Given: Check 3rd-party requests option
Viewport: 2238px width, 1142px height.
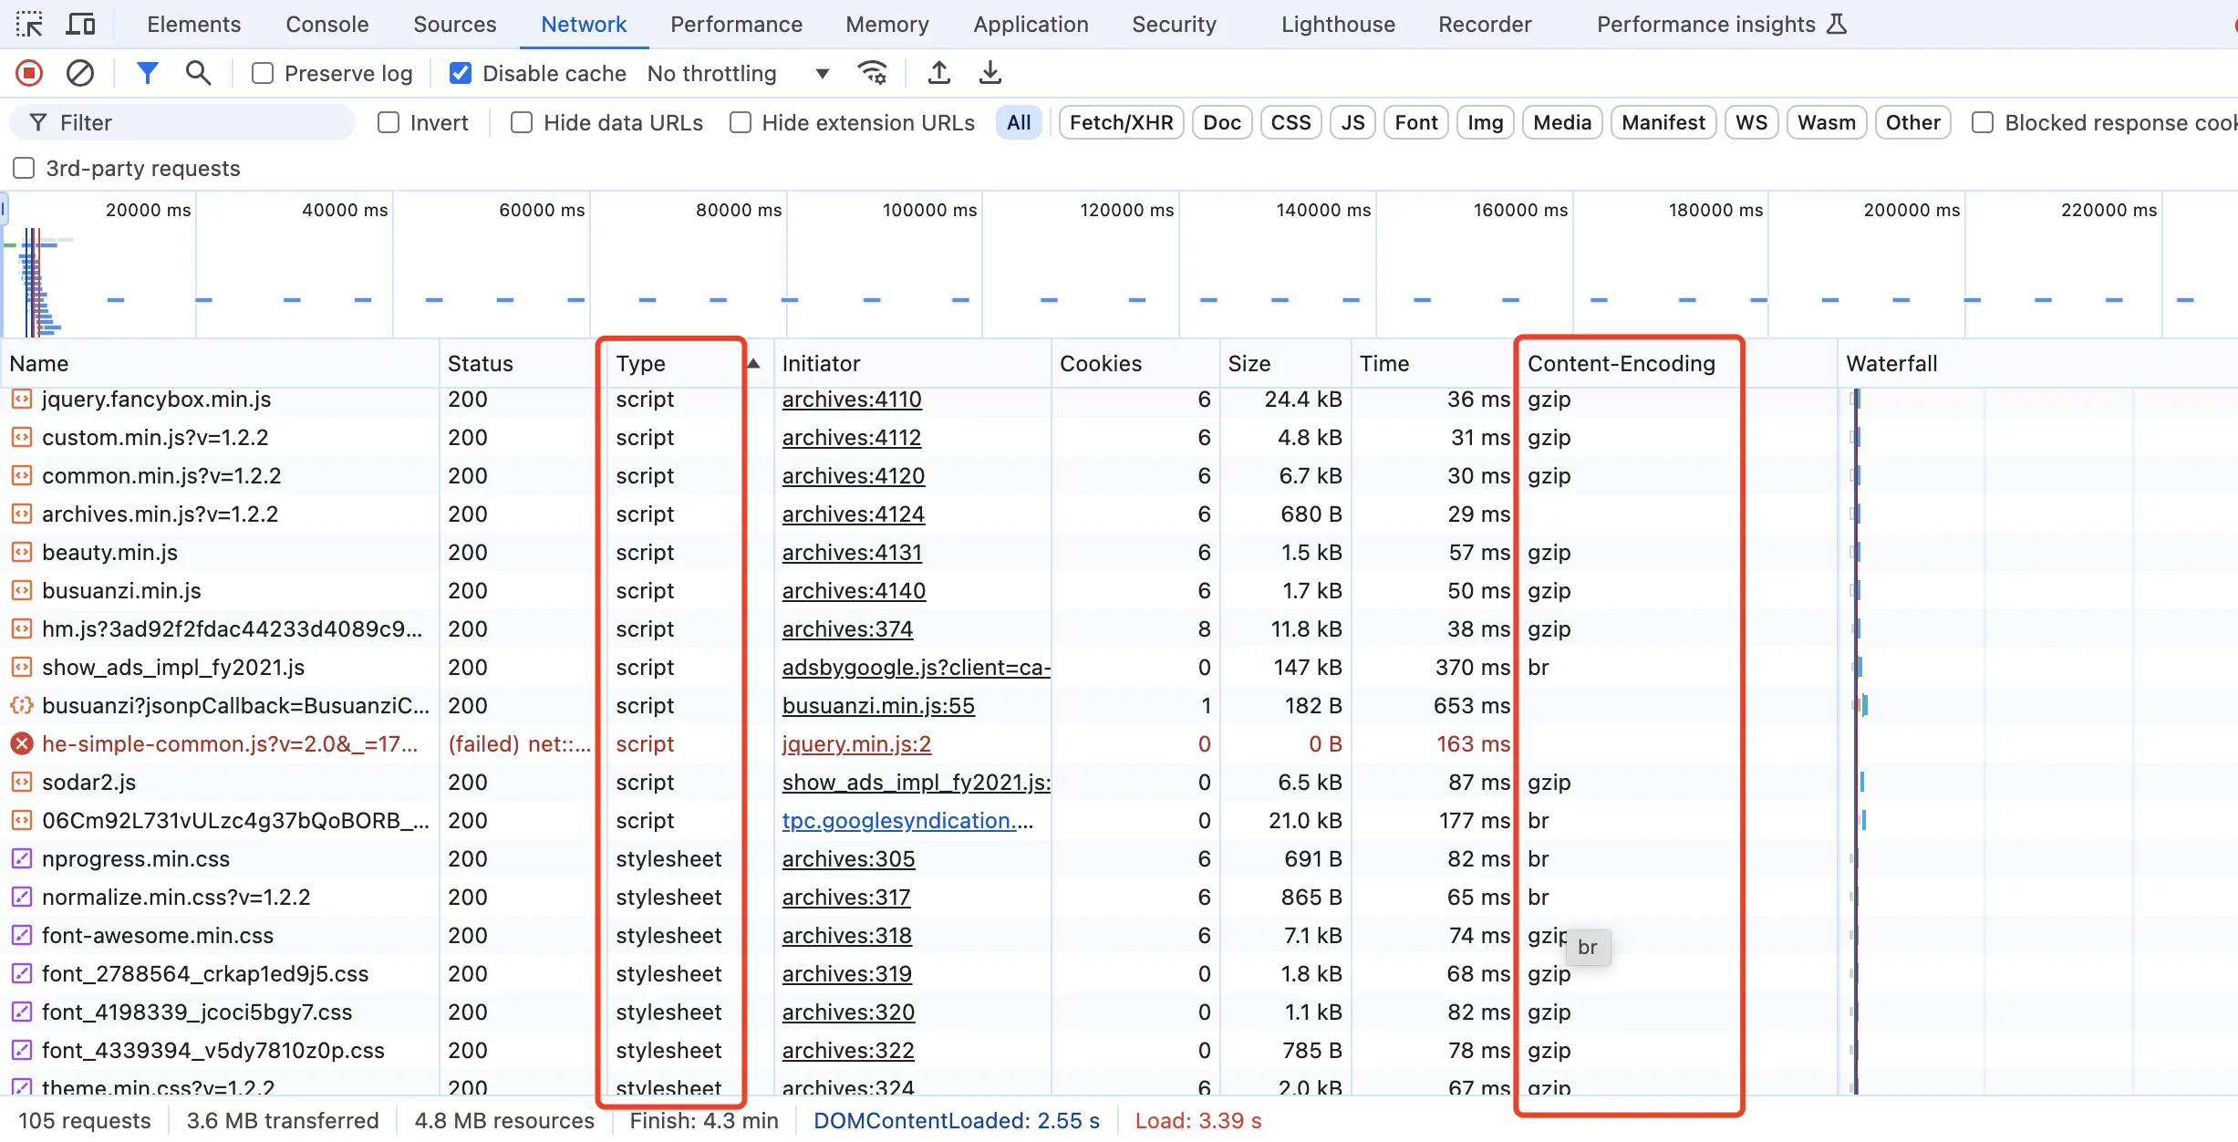Looking at the screenshot, I should (24, 168).
